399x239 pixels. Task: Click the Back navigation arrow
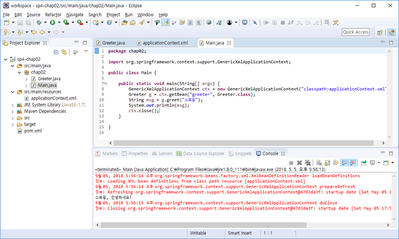click(43, 32)
